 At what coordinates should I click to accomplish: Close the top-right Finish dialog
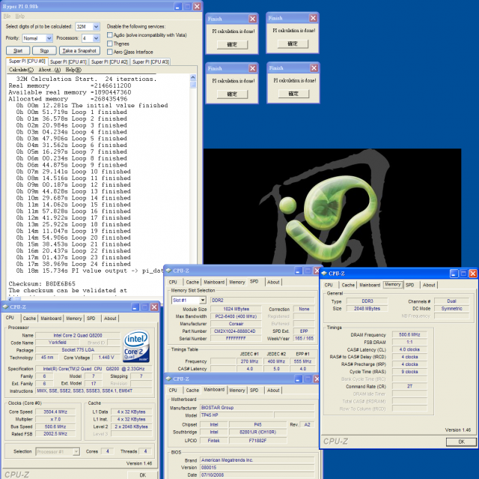tap(313, 18)
